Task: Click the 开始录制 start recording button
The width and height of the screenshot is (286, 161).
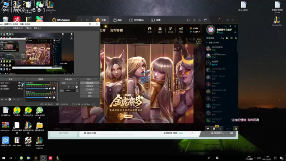Action: coord(90,86)
